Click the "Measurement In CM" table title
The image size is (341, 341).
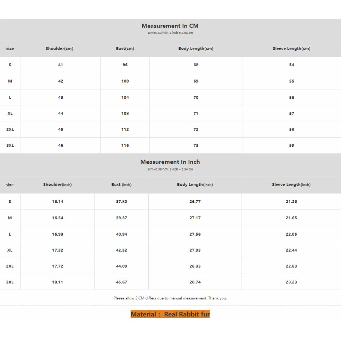(170, 26)
